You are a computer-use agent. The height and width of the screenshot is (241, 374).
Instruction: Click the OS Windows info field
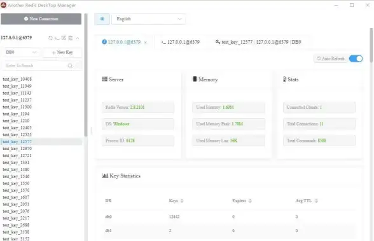(x=138, y=124)
